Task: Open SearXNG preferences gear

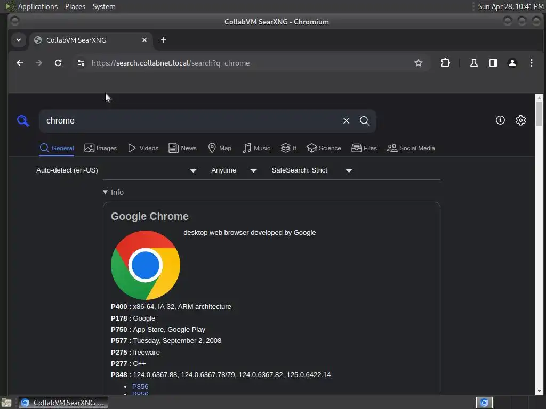Action: coord(520,120)
